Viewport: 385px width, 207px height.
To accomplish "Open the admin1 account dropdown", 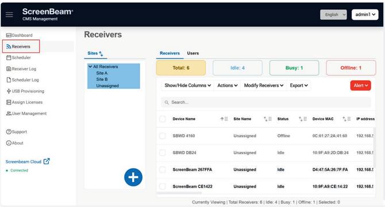I will point(365,15).
